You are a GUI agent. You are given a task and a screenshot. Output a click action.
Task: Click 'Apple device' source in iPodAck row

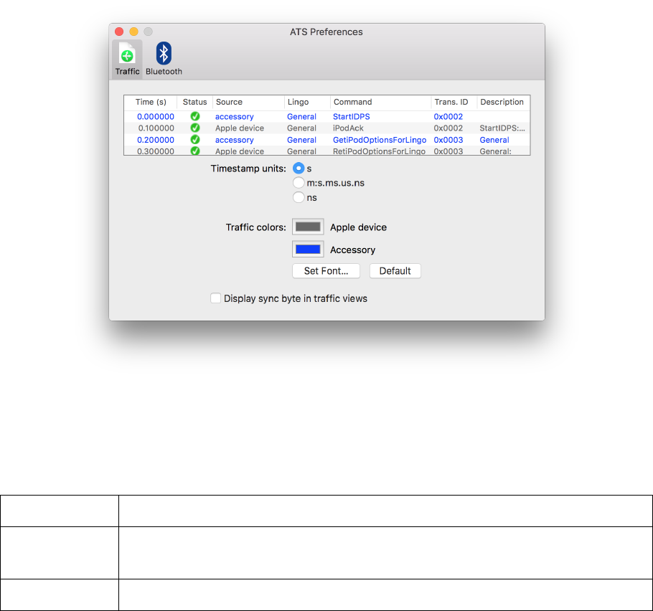(x=240, y=128)
